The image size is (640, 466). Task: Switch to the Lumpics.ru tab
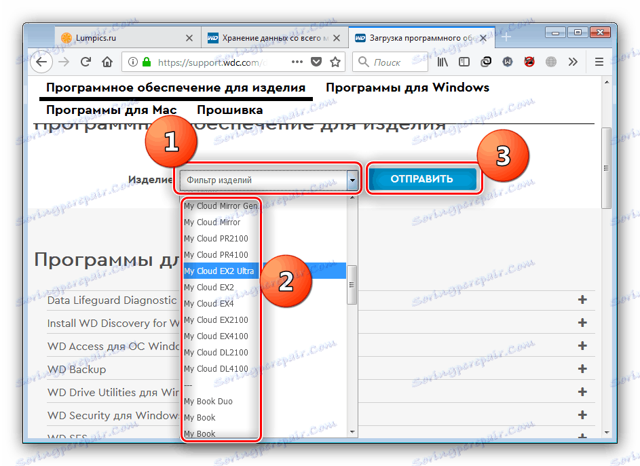(x=128, y=38)
